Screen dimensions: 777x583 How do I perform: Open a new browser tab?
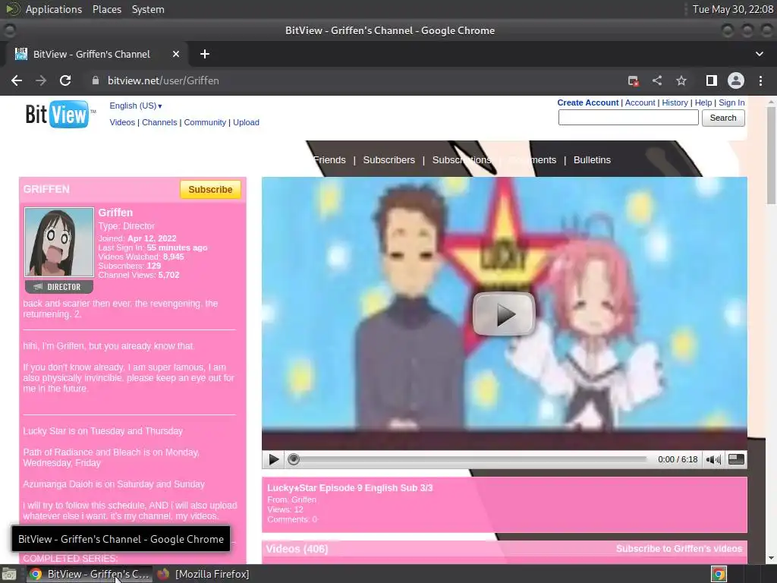(x=205, y=54)
